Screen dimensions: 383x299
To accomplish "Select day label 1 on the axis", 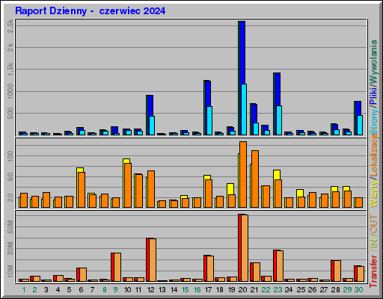I will tap(24, 290).
